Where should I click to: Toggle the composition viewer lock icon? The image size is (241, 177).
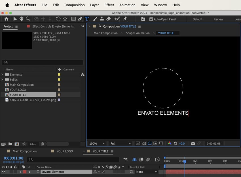[100, 26]
